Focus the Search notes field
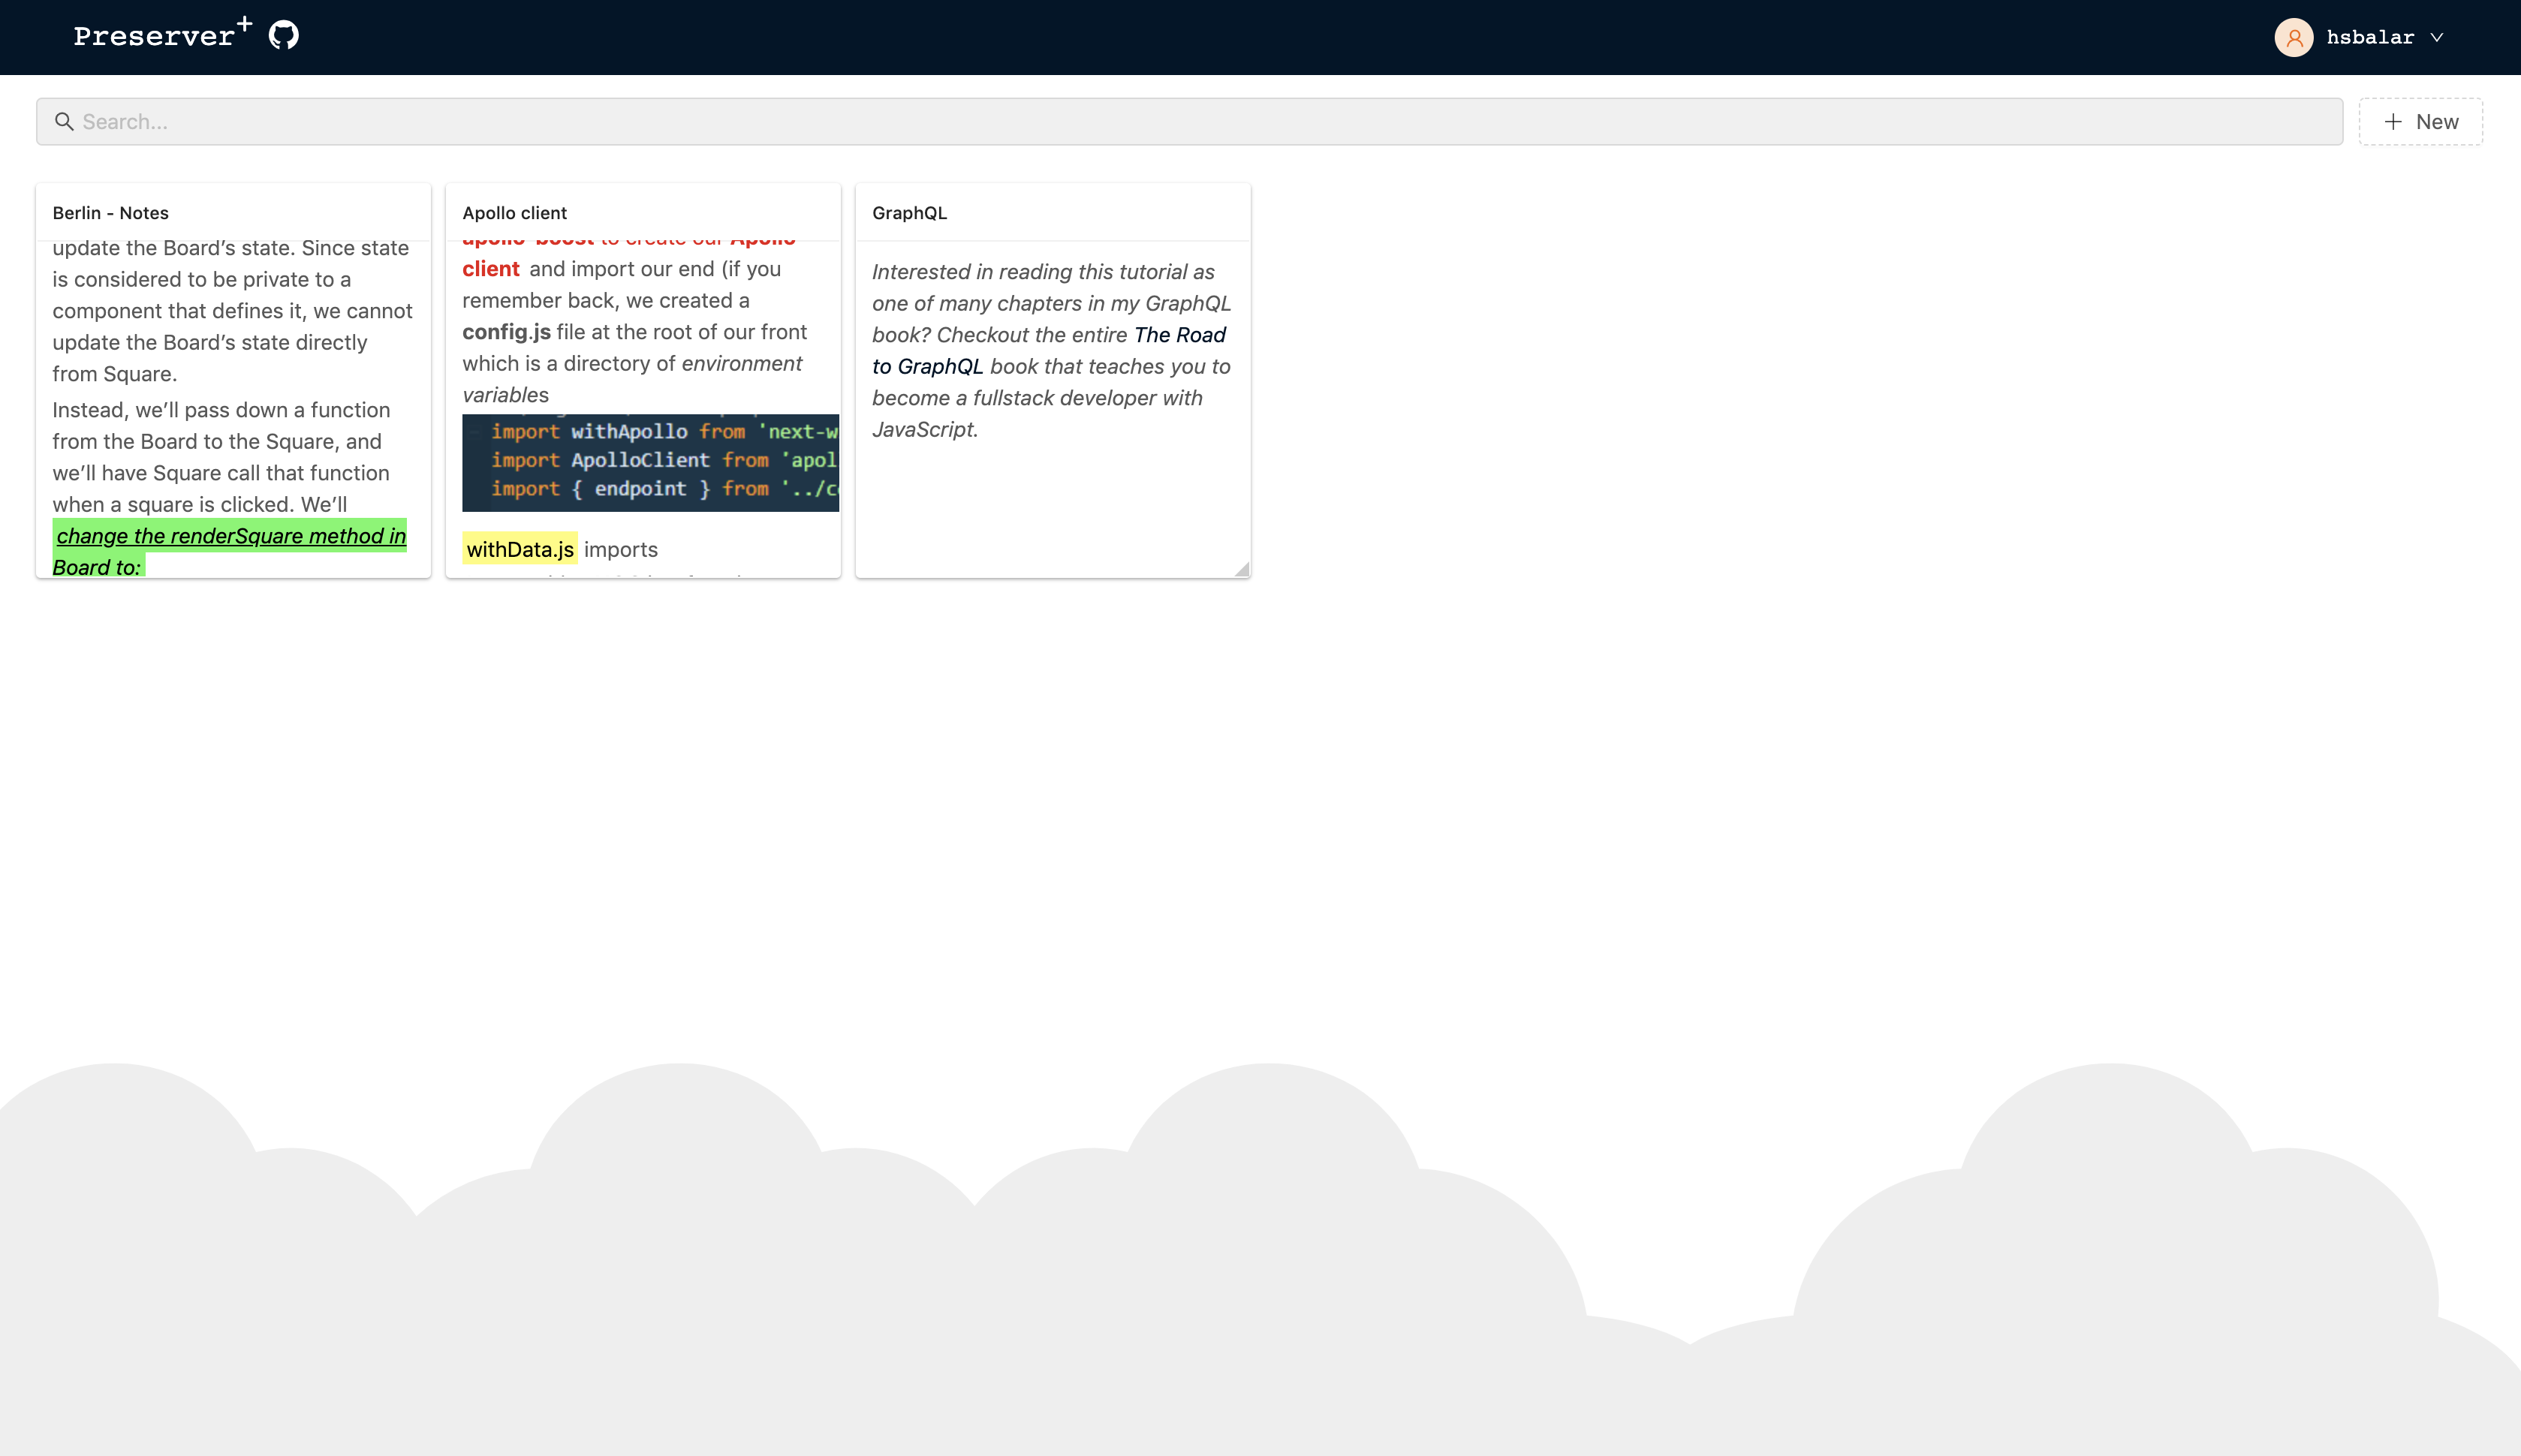Screen dimensions: 2521x1456 1189,122
